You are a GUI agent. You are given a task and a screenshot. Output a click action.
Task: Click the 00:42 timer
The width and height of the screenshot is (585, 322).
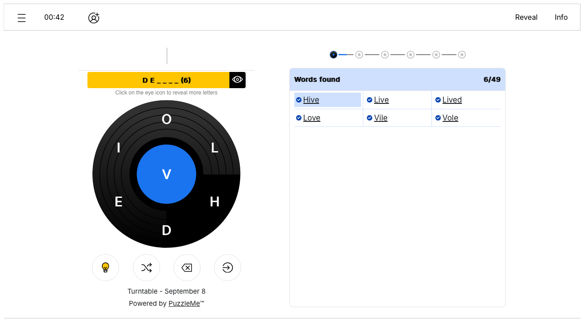point(54,17)
